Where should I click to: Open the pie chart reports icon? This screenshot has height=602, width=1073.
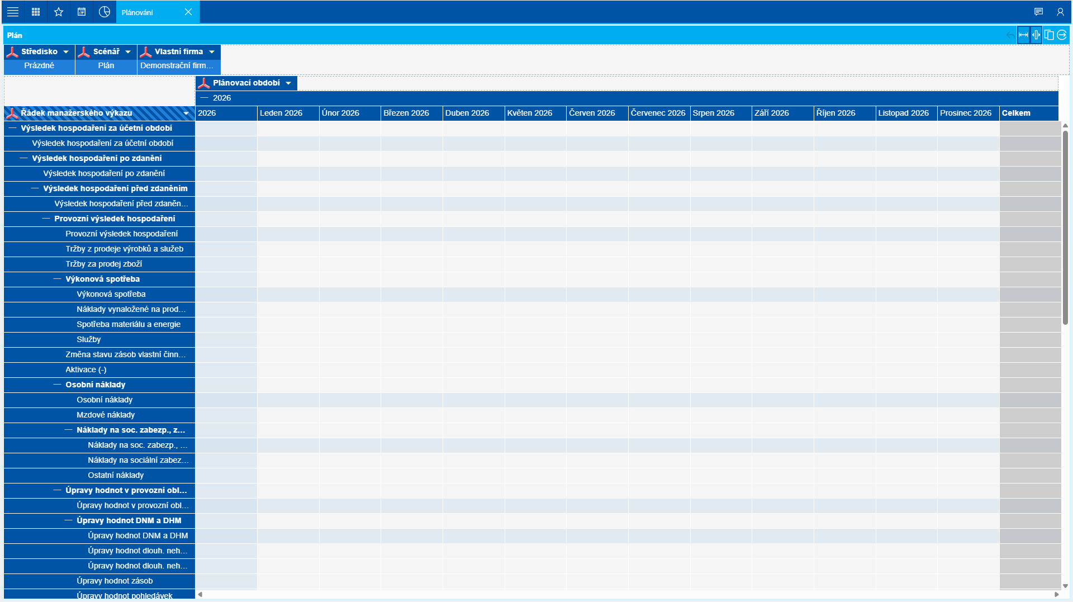[105, 12]
